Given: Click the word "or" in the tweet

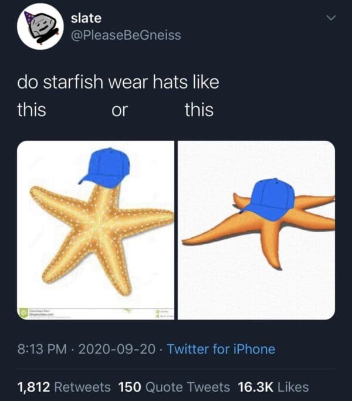Looking at the screenshot, I should [119, 110].
